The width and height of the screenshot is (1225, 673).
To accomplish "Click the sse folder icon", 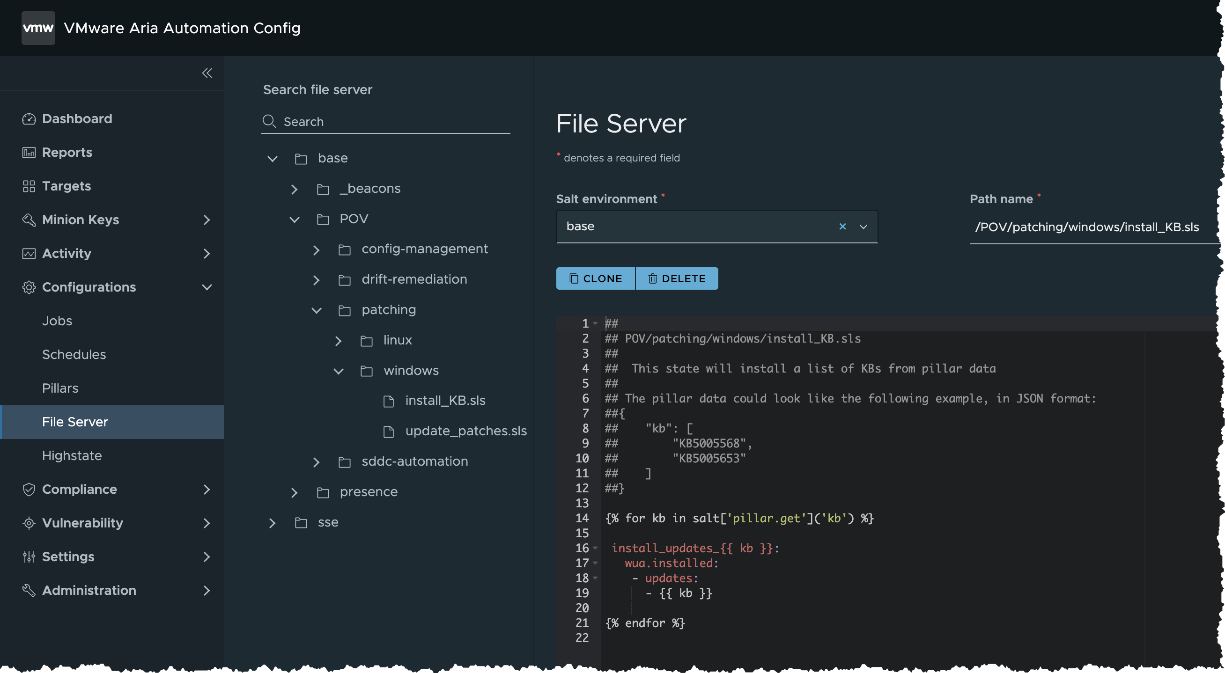I will (x=301, y=523).
